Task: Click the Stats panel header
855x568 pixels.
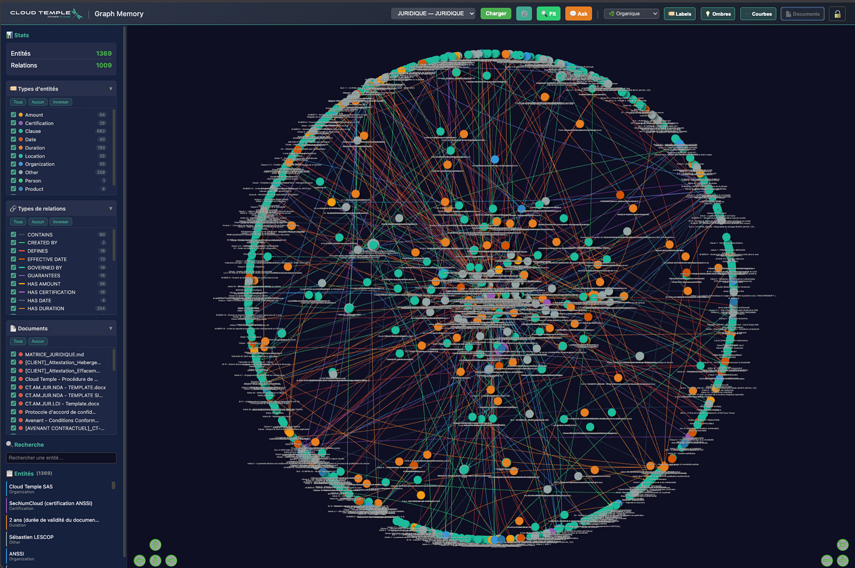Action: [x=18, y=35]
